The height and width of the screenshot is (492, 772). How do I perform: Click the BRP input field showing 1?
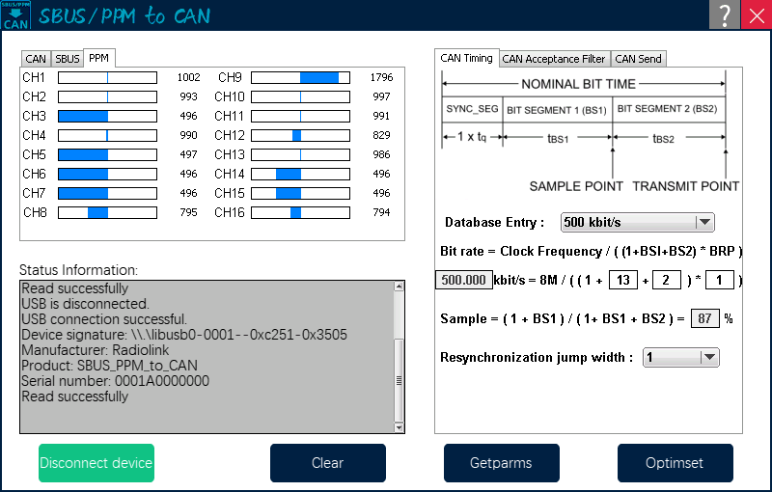[x=719, y=280]
